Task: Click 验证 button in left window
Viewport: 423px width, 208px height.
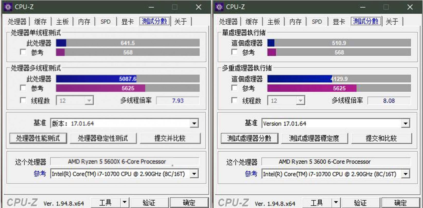Action: 149,203
